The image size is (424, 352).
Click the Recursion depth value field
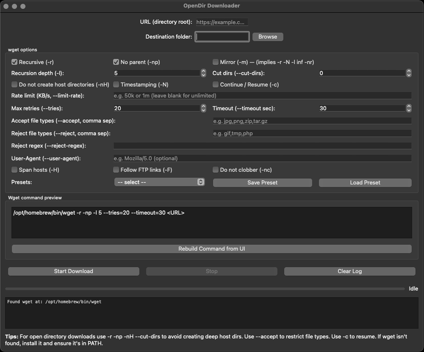pyautogui.click(x=157, y=73)
